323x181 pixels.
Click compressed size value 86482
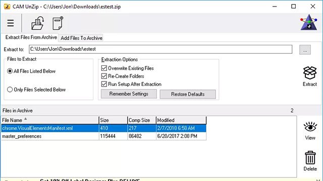coord(135,136)
